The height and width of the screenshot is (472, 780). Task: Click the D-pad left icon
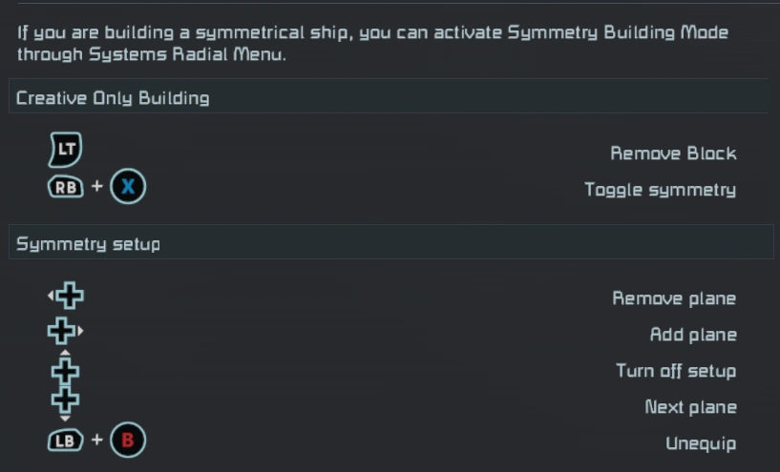(x=67, y=297)
